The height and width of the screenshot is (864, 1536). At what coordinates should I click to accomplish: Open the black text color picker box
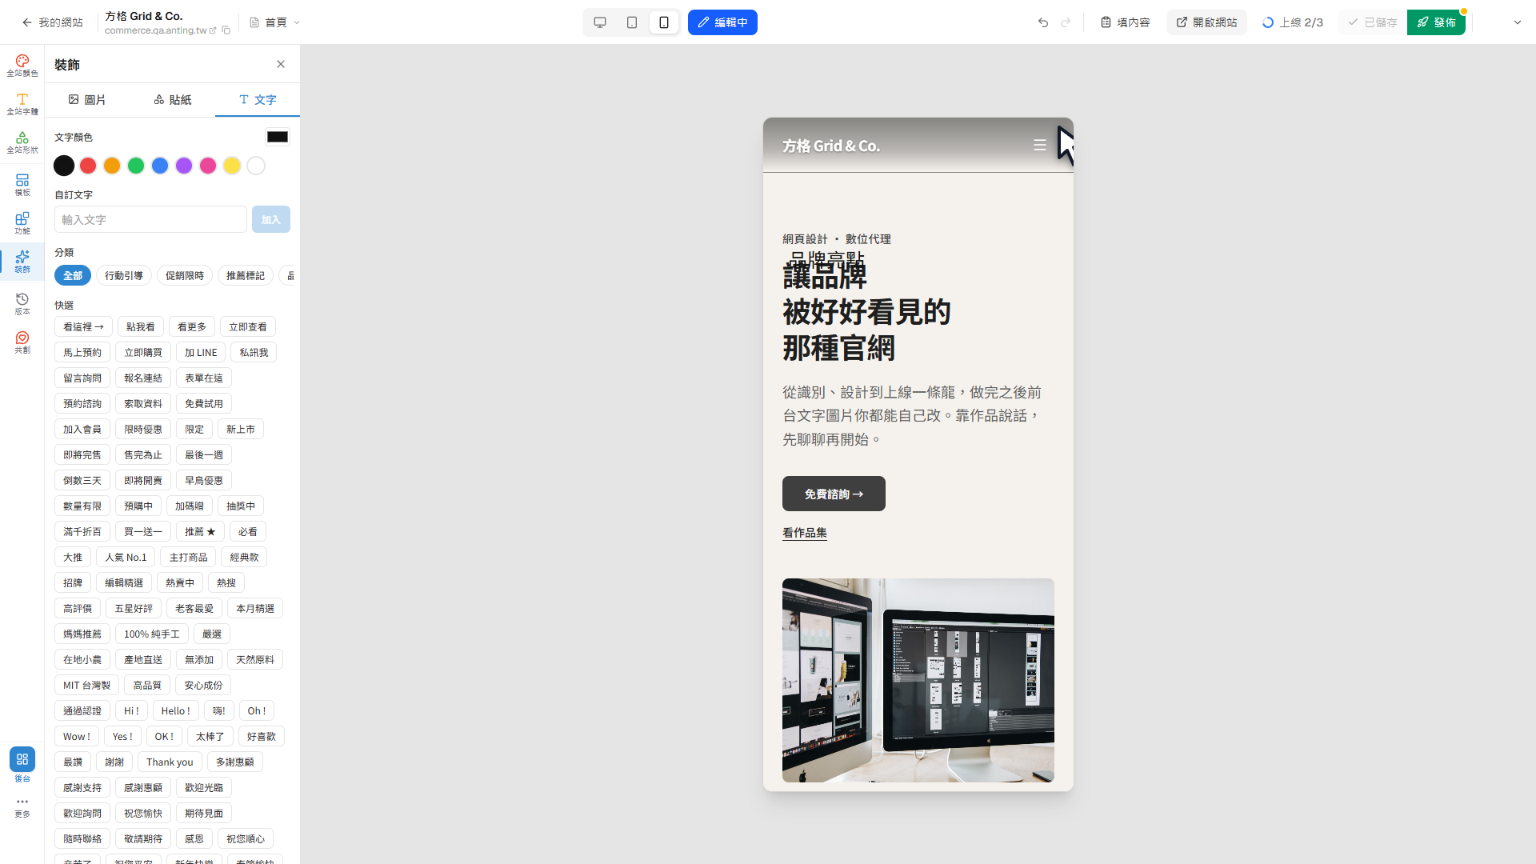(278, 137)
